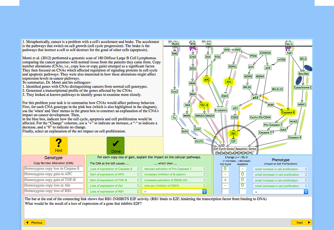Click the highlighted Caspase 8 node

(288, 112)
